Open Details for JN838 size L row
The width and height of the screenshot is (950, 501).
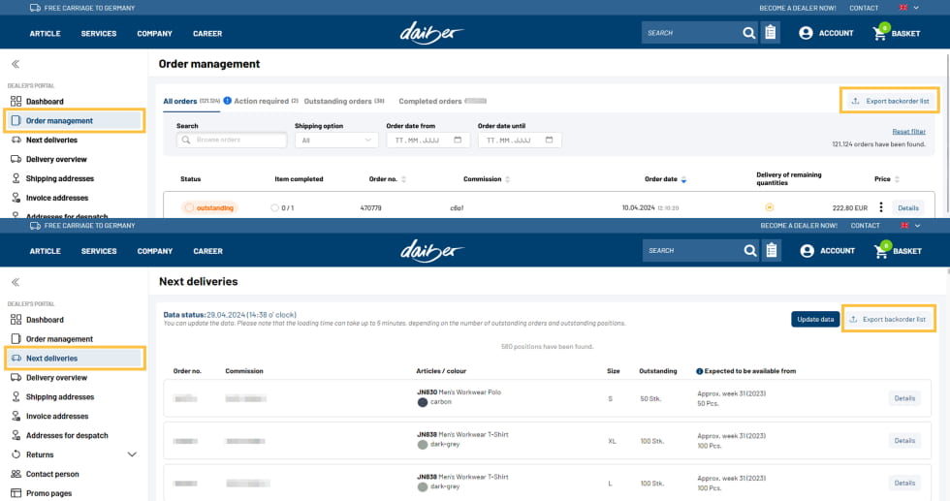pyautogui.click(x=904, y=484)
